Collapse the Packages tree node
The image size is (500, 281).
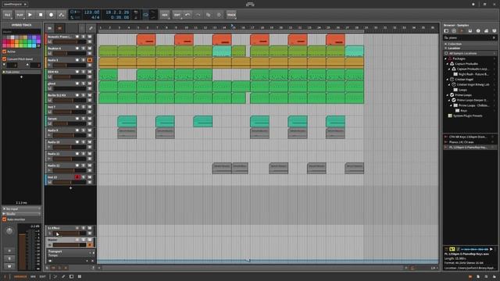click(x=446, y=59)
